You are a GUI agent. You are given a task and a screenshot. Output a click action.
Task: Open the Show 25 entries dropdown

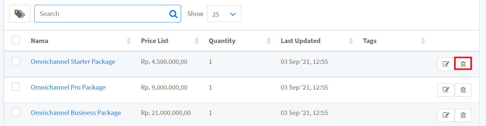pos(224,14)
